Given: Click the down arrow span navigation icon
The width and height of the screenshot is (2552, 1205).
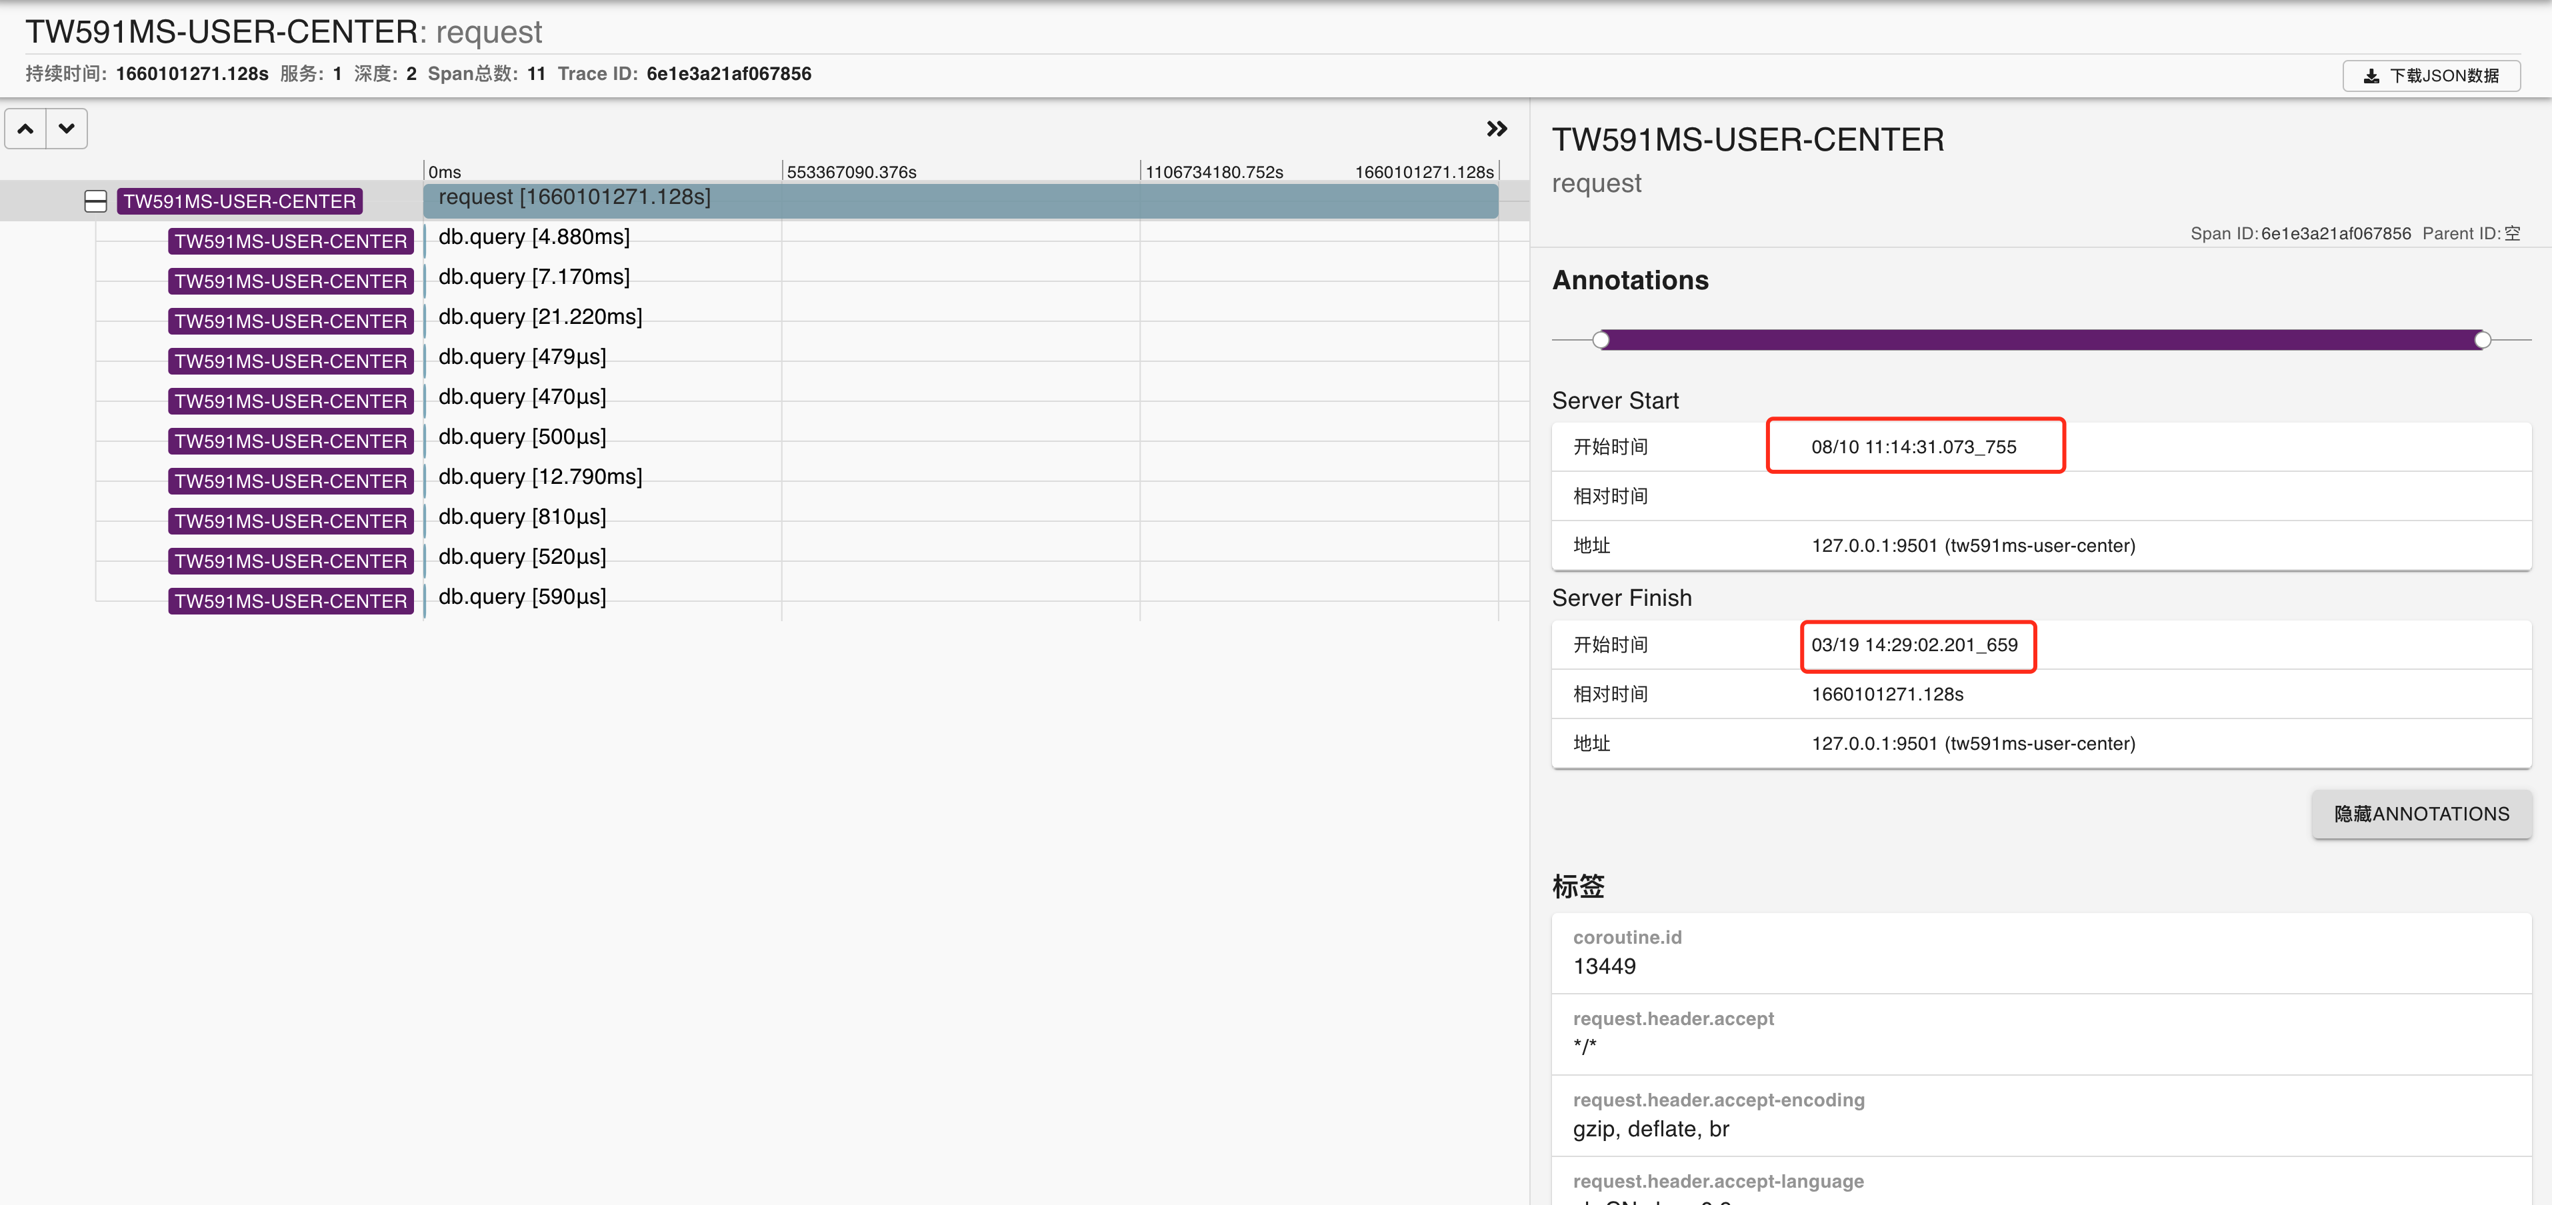Looking at the screenshot, I should pyautogui.click(x=67, y=128).
